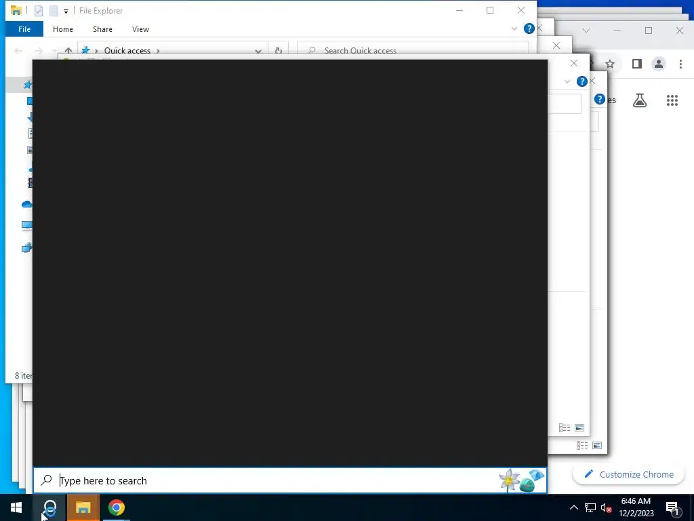The width and height of the screenshot is (694, 521).
Task: Expand the File Explorer ribbon chevron
Action: click(x=514, y=28)
